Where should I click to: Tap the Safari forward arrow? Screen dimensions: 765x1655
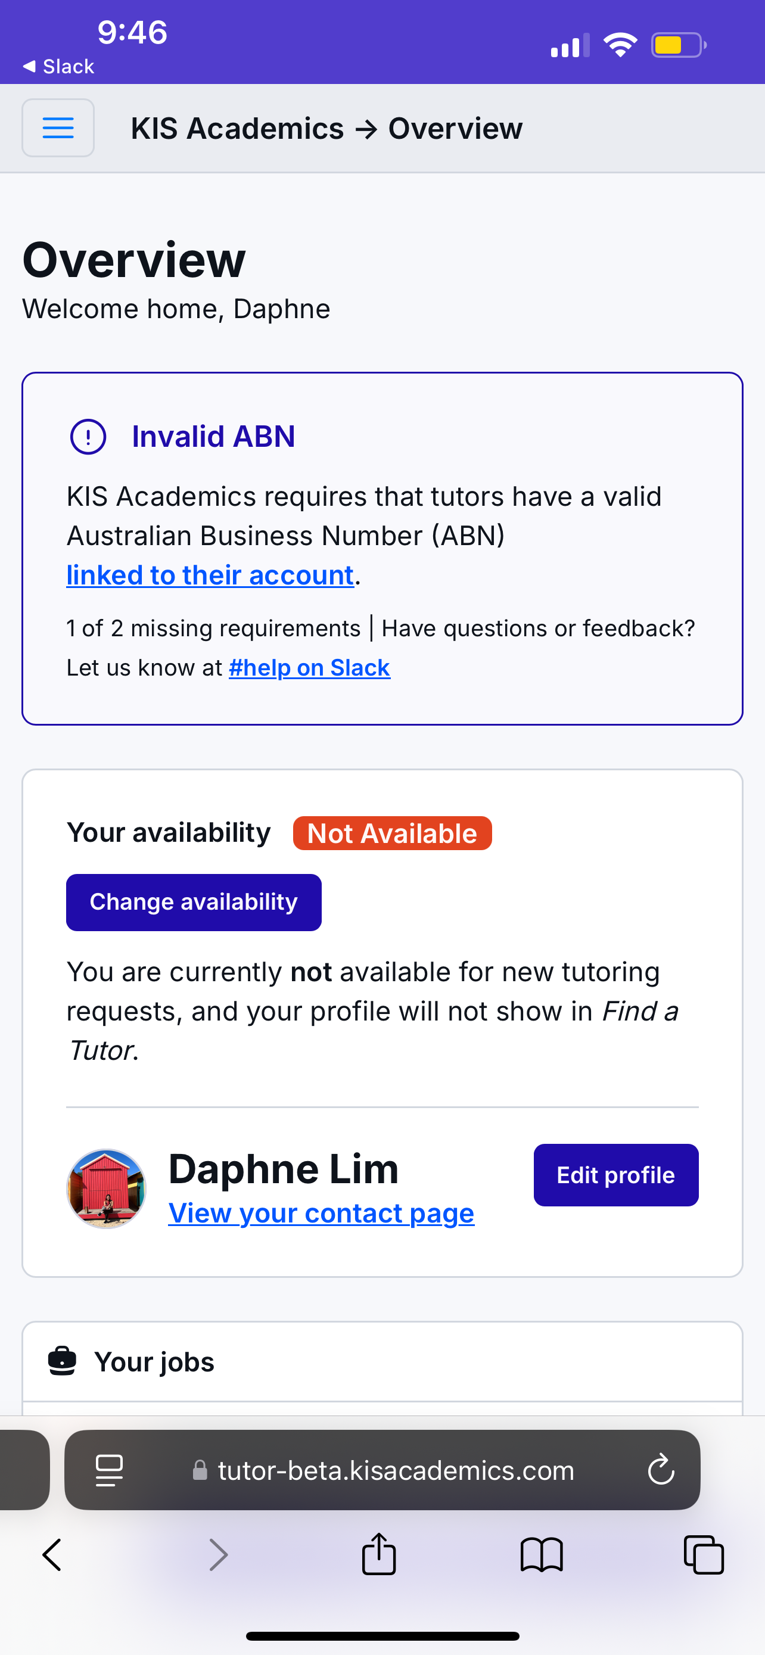point(219,1555)
